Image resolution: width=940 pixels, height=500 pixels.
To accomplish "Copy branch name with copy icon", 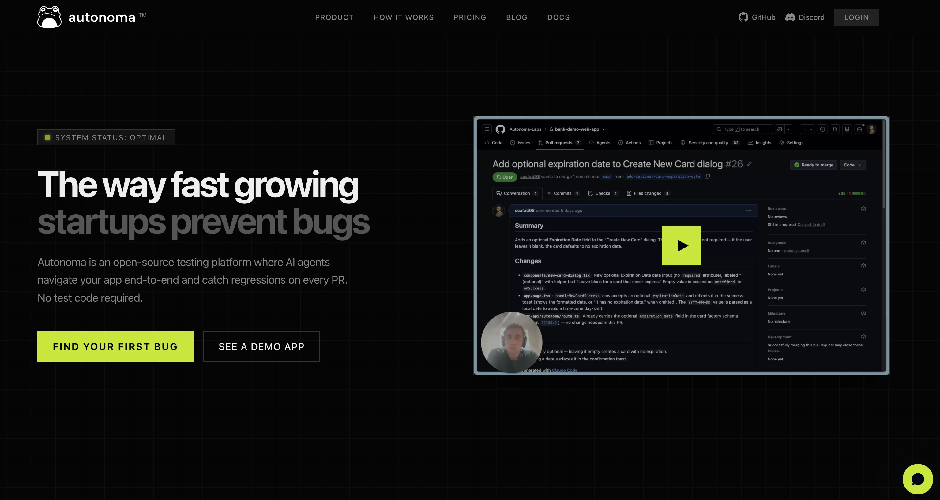I will click(x=707, y=177).
